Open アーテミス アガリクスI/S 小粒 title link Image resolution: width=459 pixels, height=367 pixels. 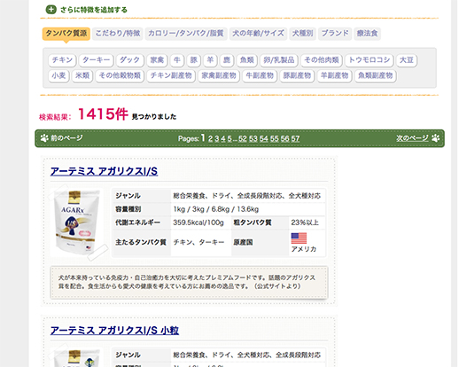click(114, 331)
